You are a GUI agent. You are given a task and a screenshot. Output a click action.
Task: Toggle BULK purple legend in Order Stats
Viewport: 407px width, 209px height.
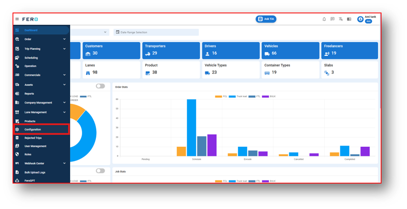tap(269, 96)
